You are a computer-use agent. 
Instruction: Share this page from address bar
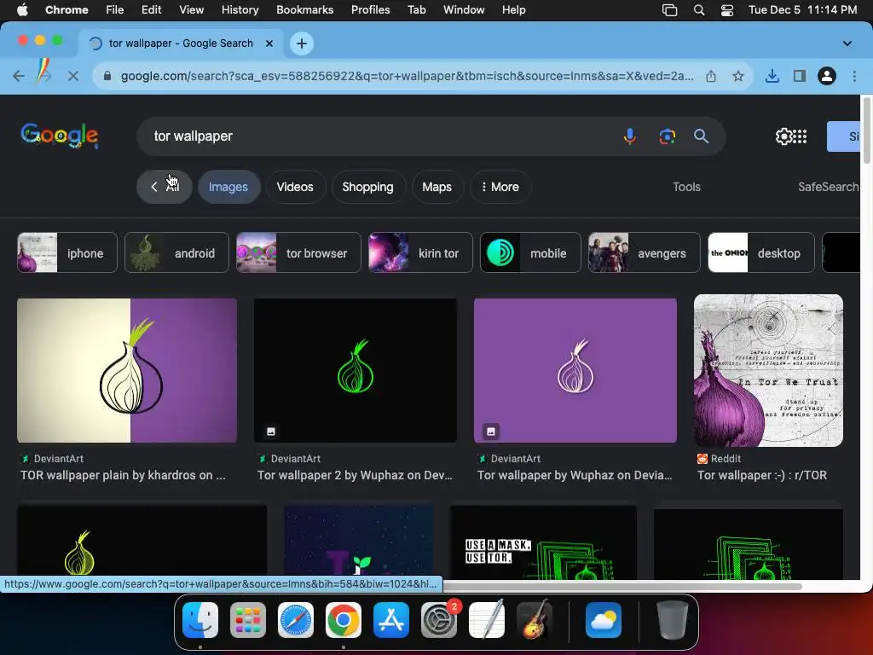point(711,76)
